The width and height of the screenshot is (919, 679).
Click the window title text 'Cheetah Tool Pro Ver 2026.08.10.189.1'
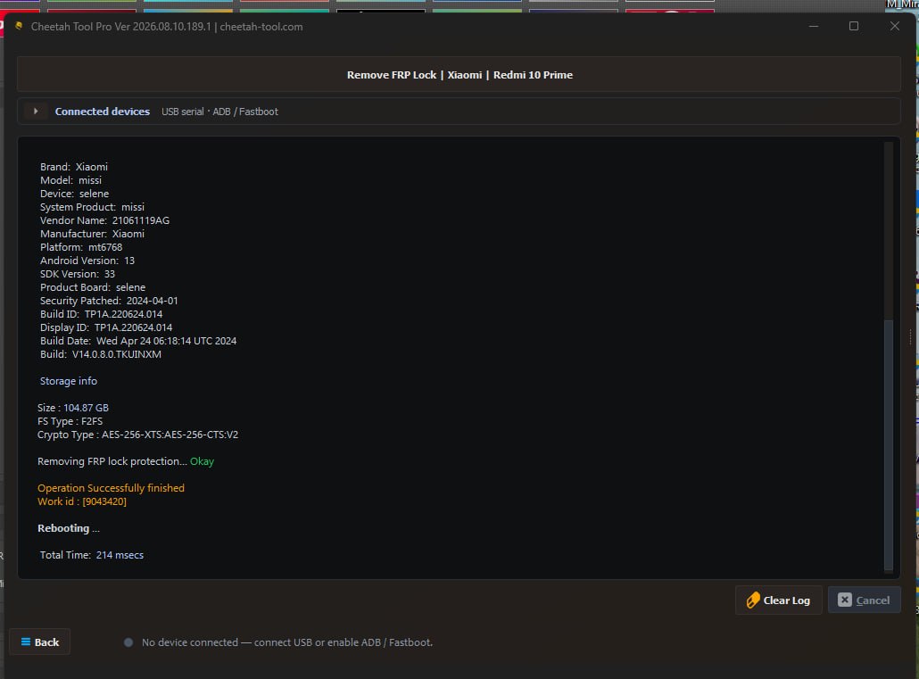120,27
